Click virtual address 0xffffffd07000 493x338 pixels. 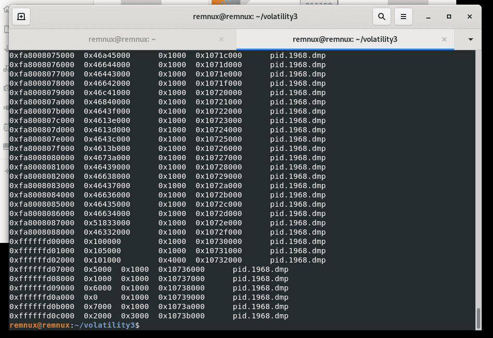tap(42, 269)
